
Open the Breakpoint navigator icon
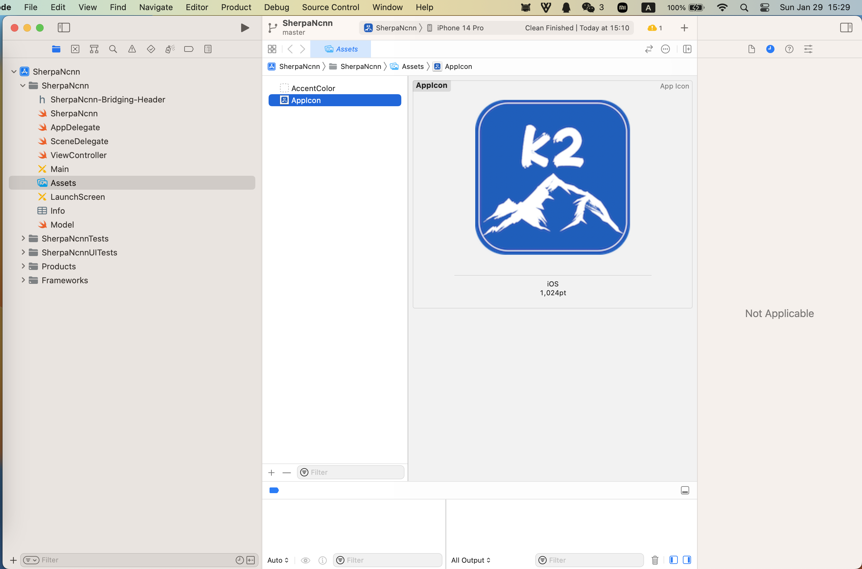click(189, 49)
